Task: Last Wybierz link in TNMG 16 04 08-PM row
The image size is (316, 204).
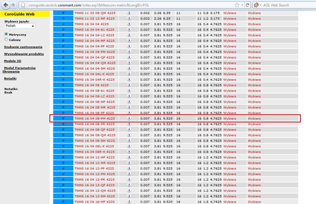Action: click(254, 119)
